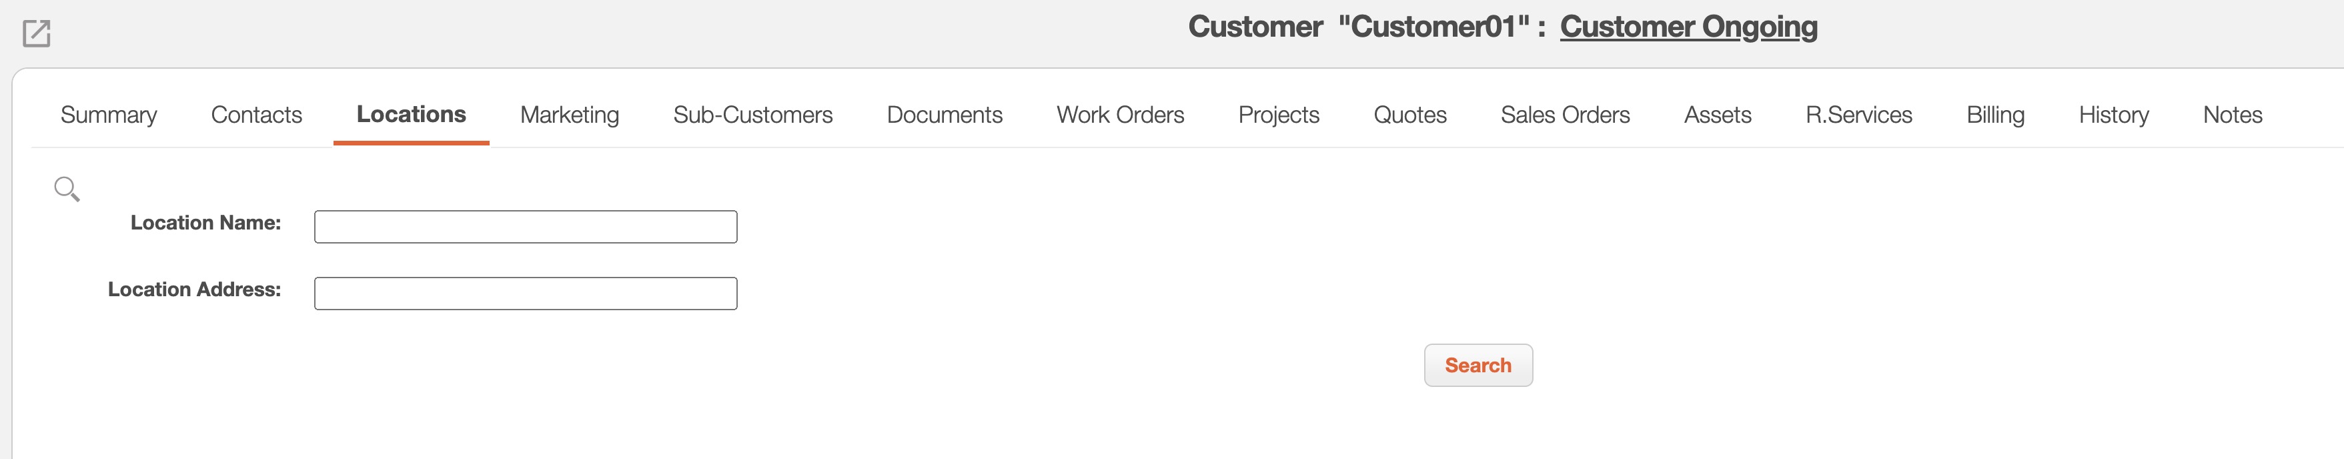The image size is (2344, 459).
Task: Click the open in new window icon
Action: (x=37, y=34)
